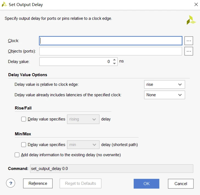The image size is (200, 195).
Task: Click the help question mark icon
Action: click(10, 183)
